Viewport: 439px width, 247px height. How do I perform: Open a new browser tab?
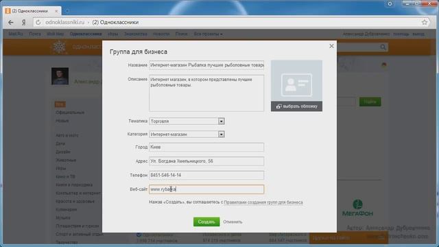[x=67, y=11]
